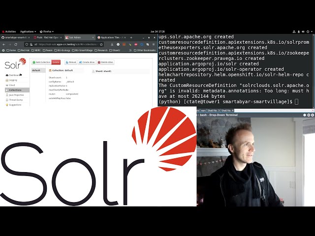Open the Firefox app menu in the top bar
Image resolution: width=315 pixels, height=236 pixels.
(47, 31)
